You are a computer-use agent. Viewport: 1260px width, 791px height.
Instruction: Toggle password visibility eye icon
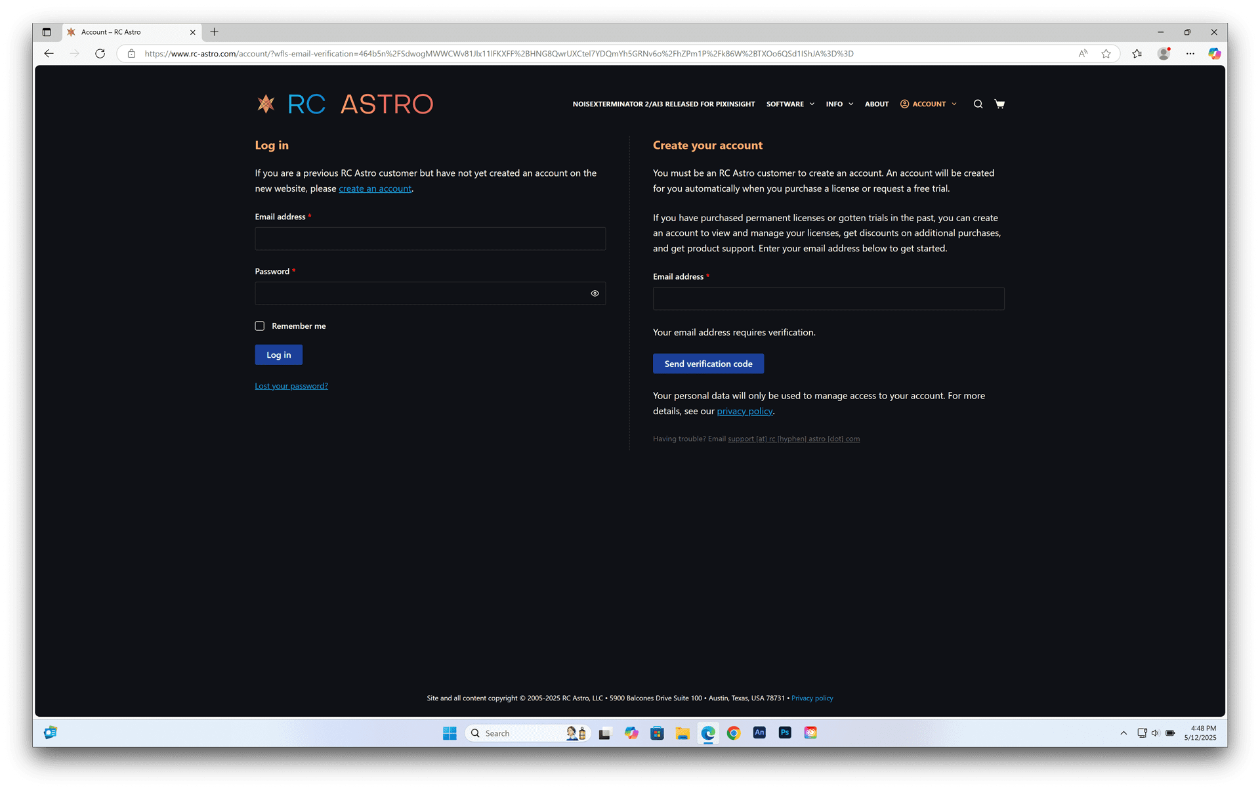tap(595, 293)
